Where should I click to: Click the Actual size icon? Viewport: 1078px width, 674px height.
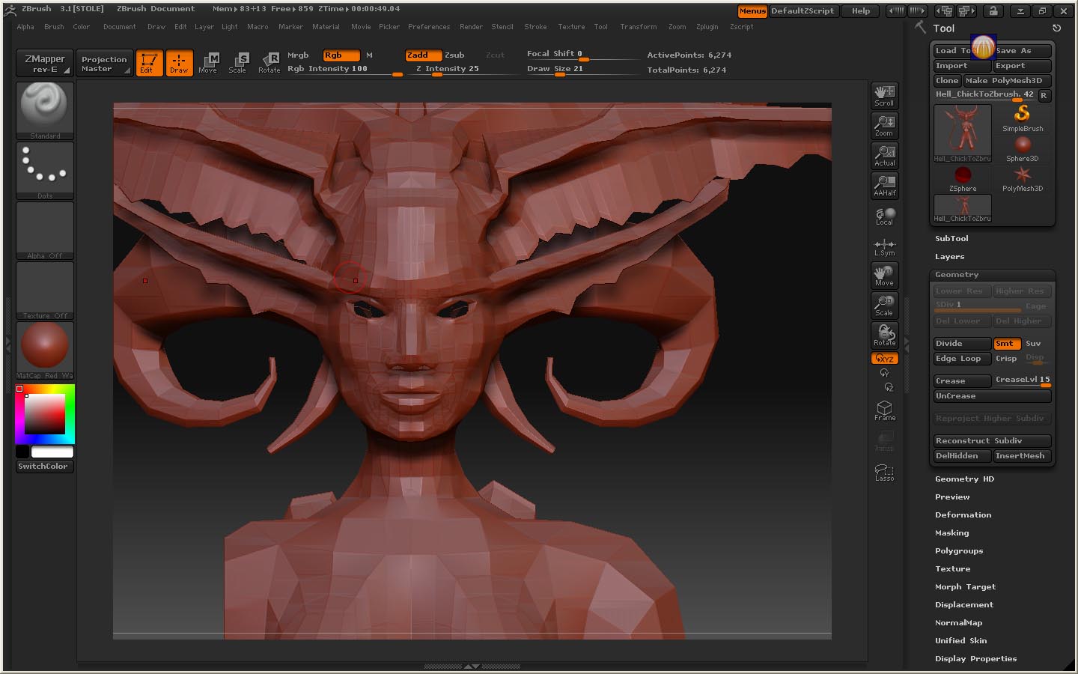884,156
